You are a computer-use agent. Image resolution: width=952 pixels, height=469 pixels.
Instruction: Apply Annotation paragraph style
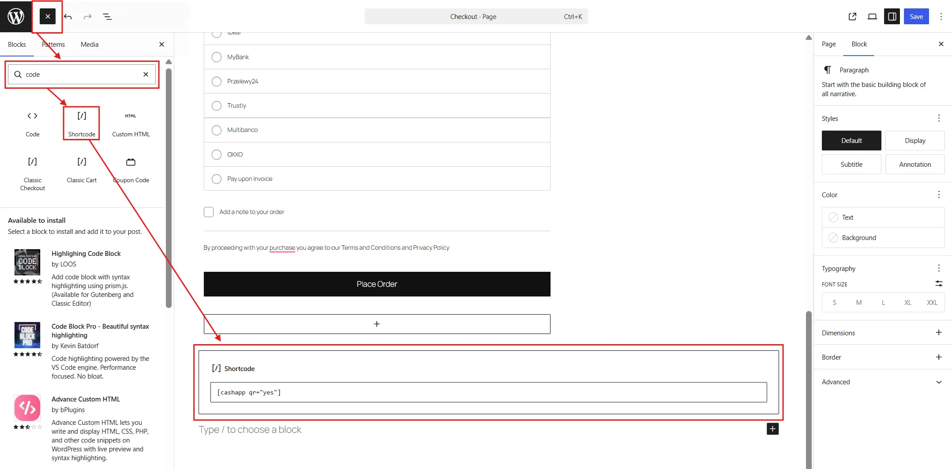915,164
